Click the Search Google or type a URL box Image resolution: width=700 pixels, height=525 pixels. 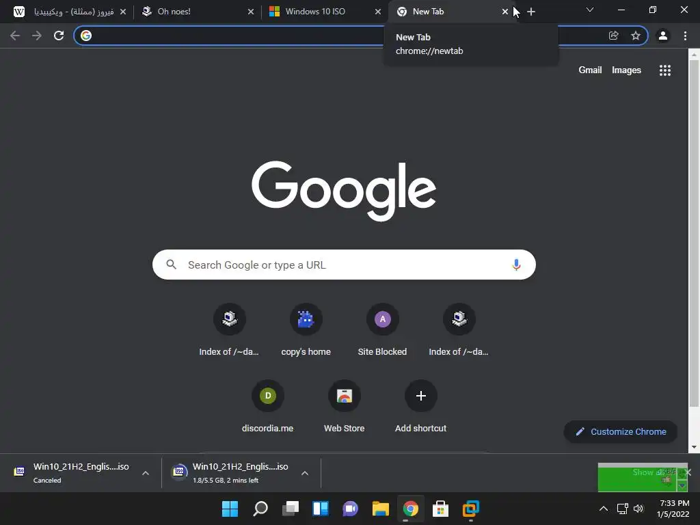344,265
